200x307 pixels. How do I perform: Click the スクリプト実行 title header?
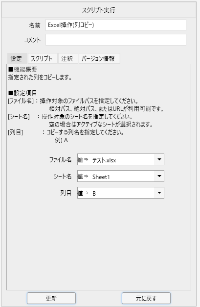pyautogui.click(x=99, y=10)
